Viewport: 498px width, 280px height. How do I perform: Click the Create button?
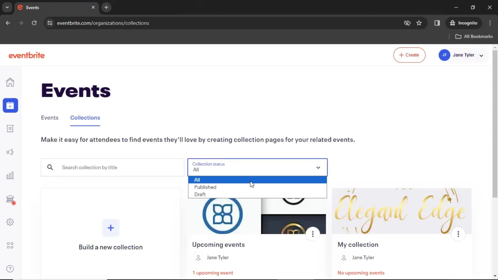pyautogui.click(x=409, y=55)
